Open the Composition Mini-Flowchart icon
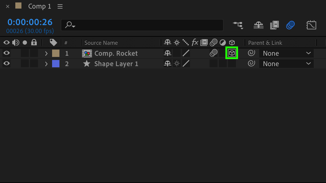Screen dimensions: 326x183 (238, 25)
